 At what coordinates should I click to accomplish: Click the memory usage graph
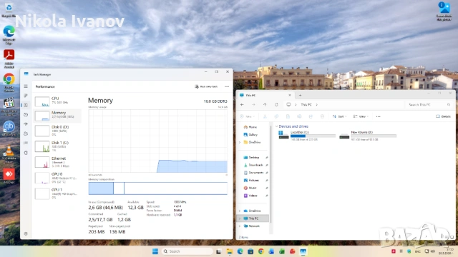point(157,141)
